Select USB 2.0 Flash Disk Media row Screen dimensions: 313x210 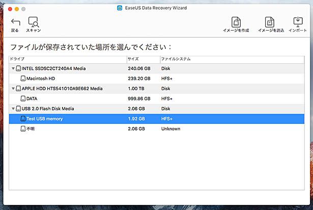click(157, 109)
